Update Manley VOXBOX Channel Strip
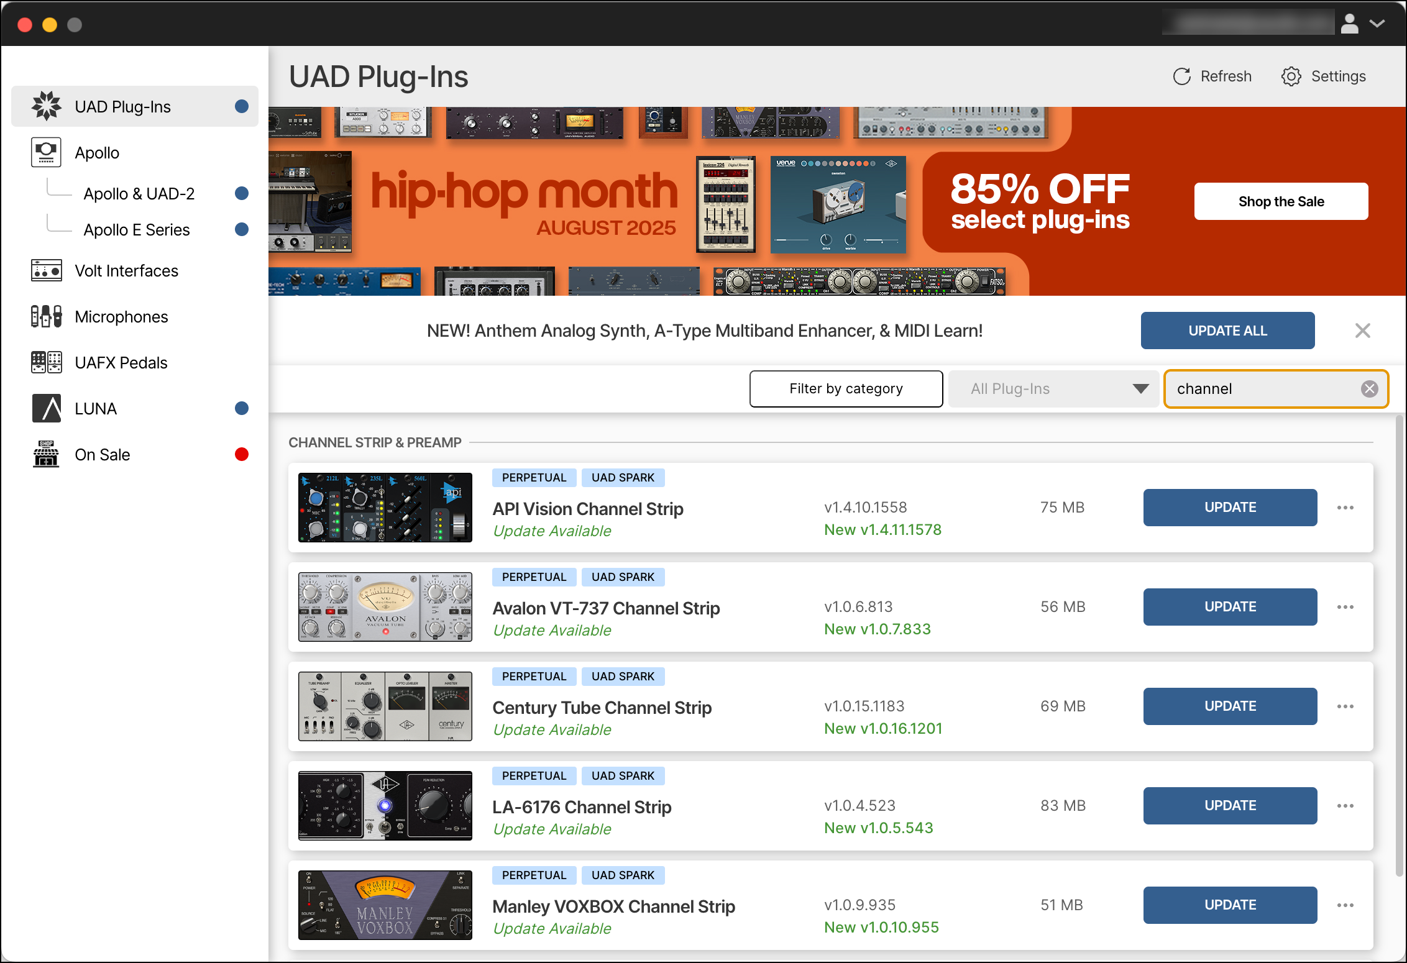 (x=1230, y=905)
